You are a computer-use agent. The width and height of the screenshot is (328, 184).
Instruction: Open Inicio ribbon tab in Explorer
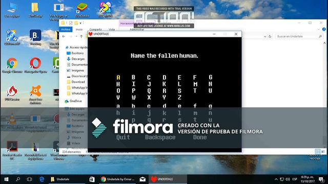[x=79, y=30]
